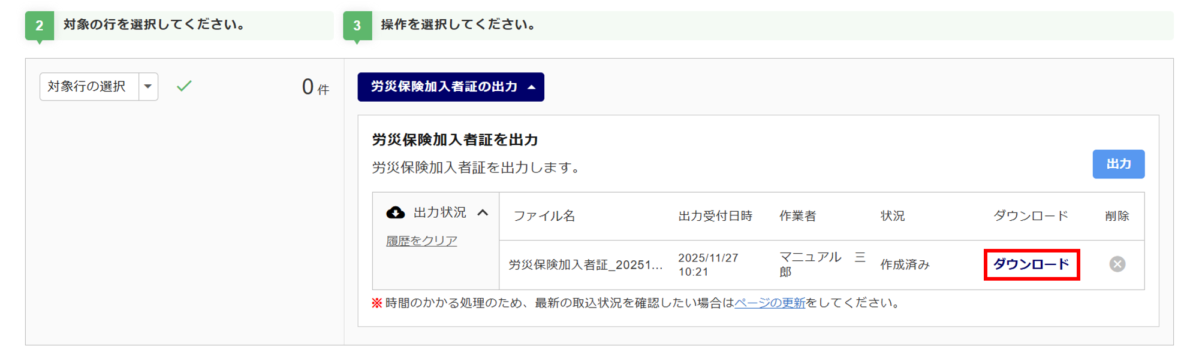This screenshot has height=356, width=1199.
Task: Click the green checkmark icon
Action: [x=184, y=86]
